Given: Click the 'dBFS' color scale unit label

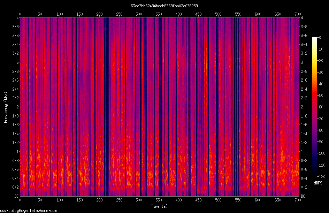Looking at the screenshot, I should point(318,183).
